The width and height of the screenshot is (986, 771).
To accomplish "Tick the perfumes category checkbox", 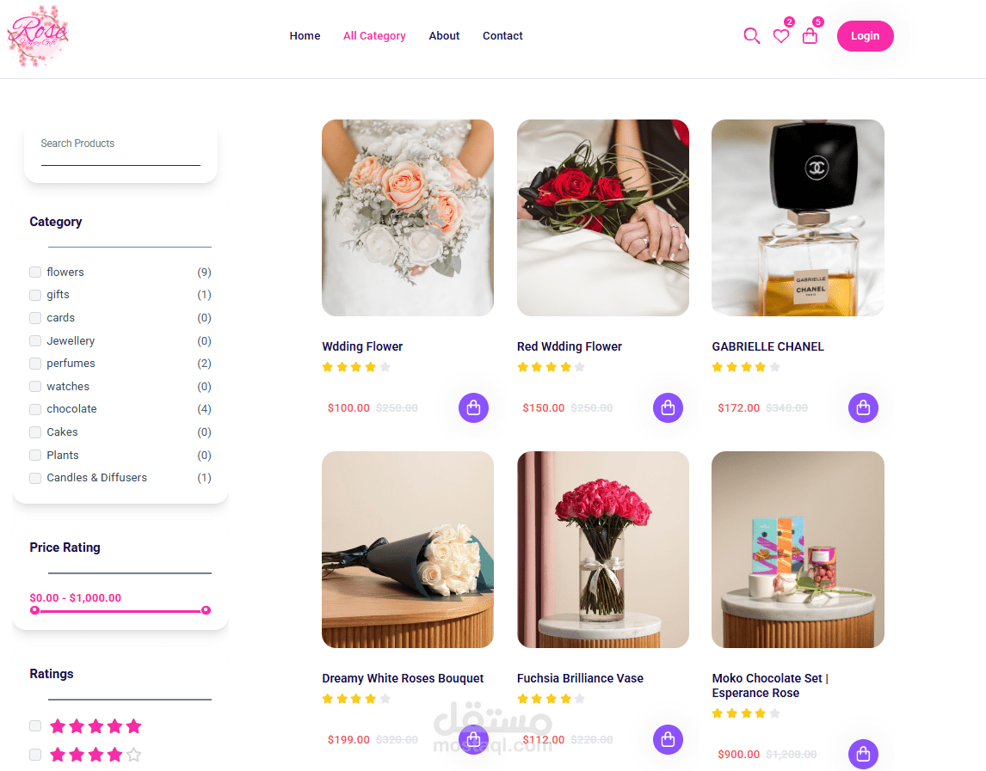I will click(35, 364).
